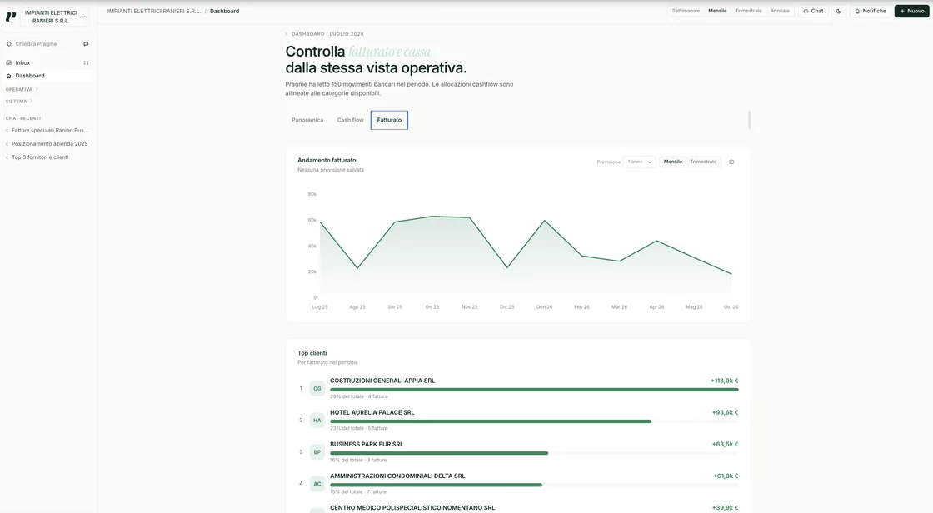Click HOTEL AURELIA PALACE SRL client name

coord(372,412)
